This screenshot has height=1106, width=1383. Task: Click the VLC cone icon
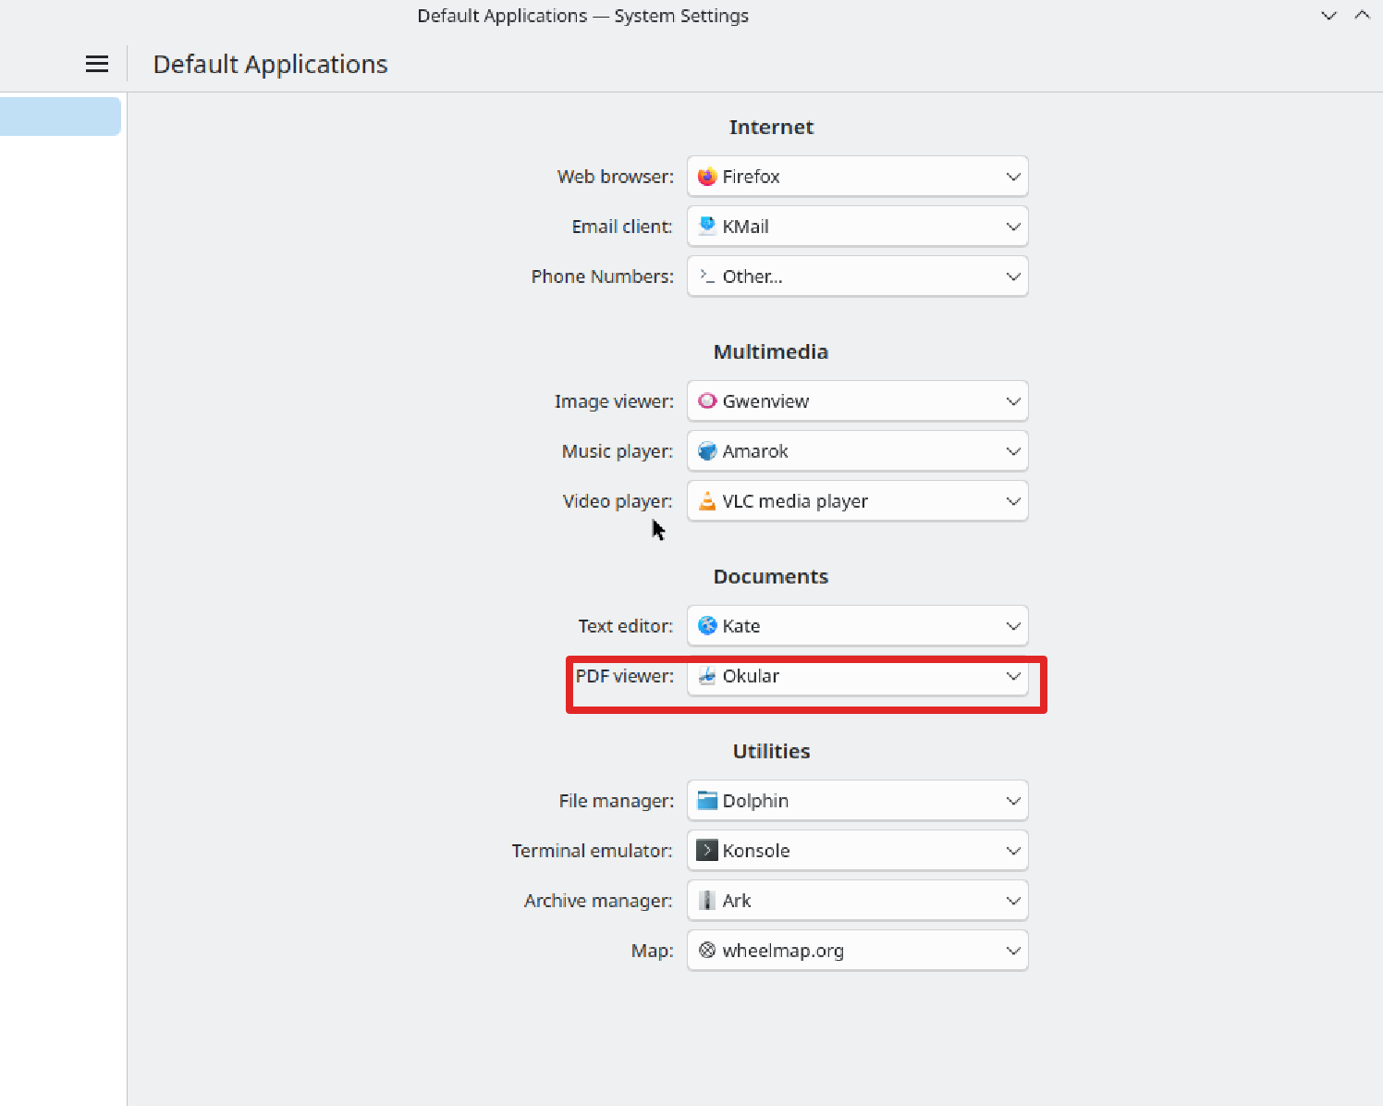pyautogui.click(x=707, y=501)
